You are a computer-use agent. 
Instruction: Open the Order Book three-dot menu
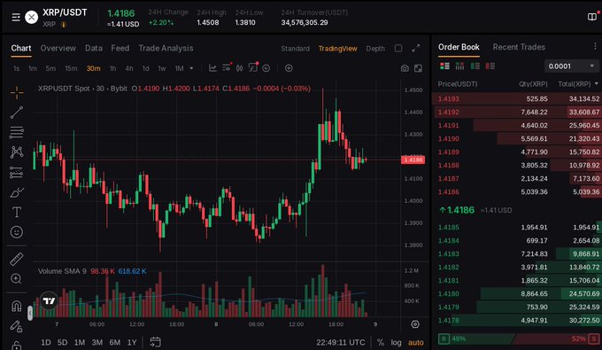coord(596,46)
